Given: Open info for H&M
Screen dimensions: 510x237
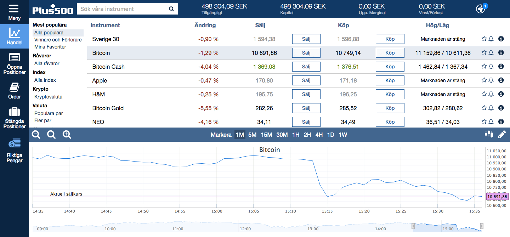Looking at the screenshot, I should click(501, 94).
